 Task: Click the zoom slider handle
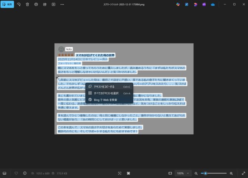click(205, 173)
